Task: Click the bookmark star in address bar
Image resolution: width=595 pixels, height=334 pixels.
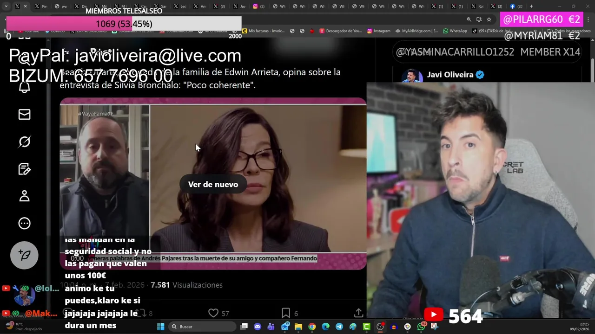Action: pyautogui.click(x=489, y=19)
